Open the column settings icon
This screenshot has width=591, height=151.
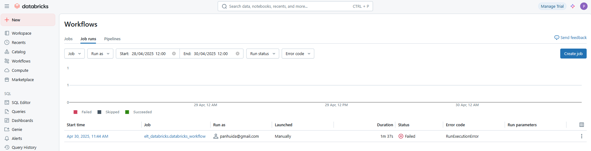[x=582, y=125]
